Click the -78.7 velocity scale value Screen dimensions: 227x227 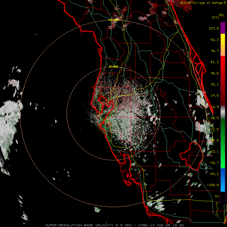[x=214, y=163]
